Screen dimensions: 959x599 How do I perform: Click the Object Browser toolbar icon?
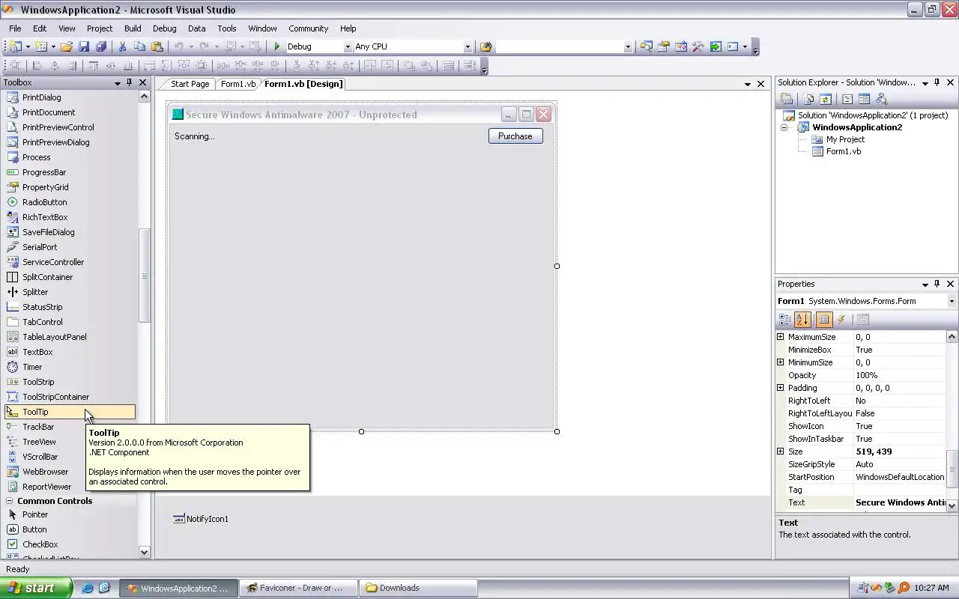pyautogui.click(x=680, y=46)
